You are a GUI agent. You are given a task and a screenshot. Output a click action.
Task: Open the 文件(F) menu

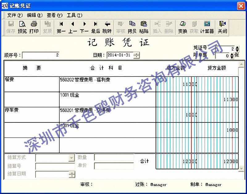pos(15,15)
